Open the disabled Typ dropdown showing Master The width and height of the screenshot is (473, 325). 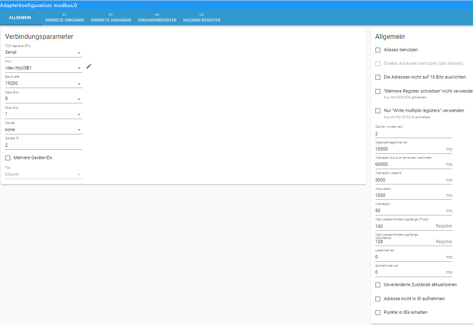43,174
